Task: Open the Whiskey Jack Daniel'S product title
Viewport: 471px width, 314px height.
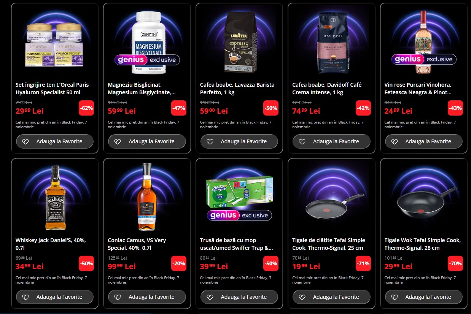Action: click(x=51, y=244)
